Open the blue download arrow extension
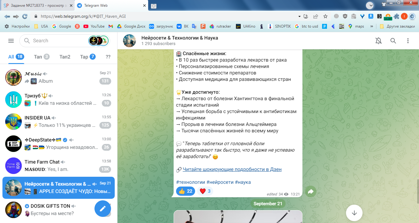 tap(371, 17)
